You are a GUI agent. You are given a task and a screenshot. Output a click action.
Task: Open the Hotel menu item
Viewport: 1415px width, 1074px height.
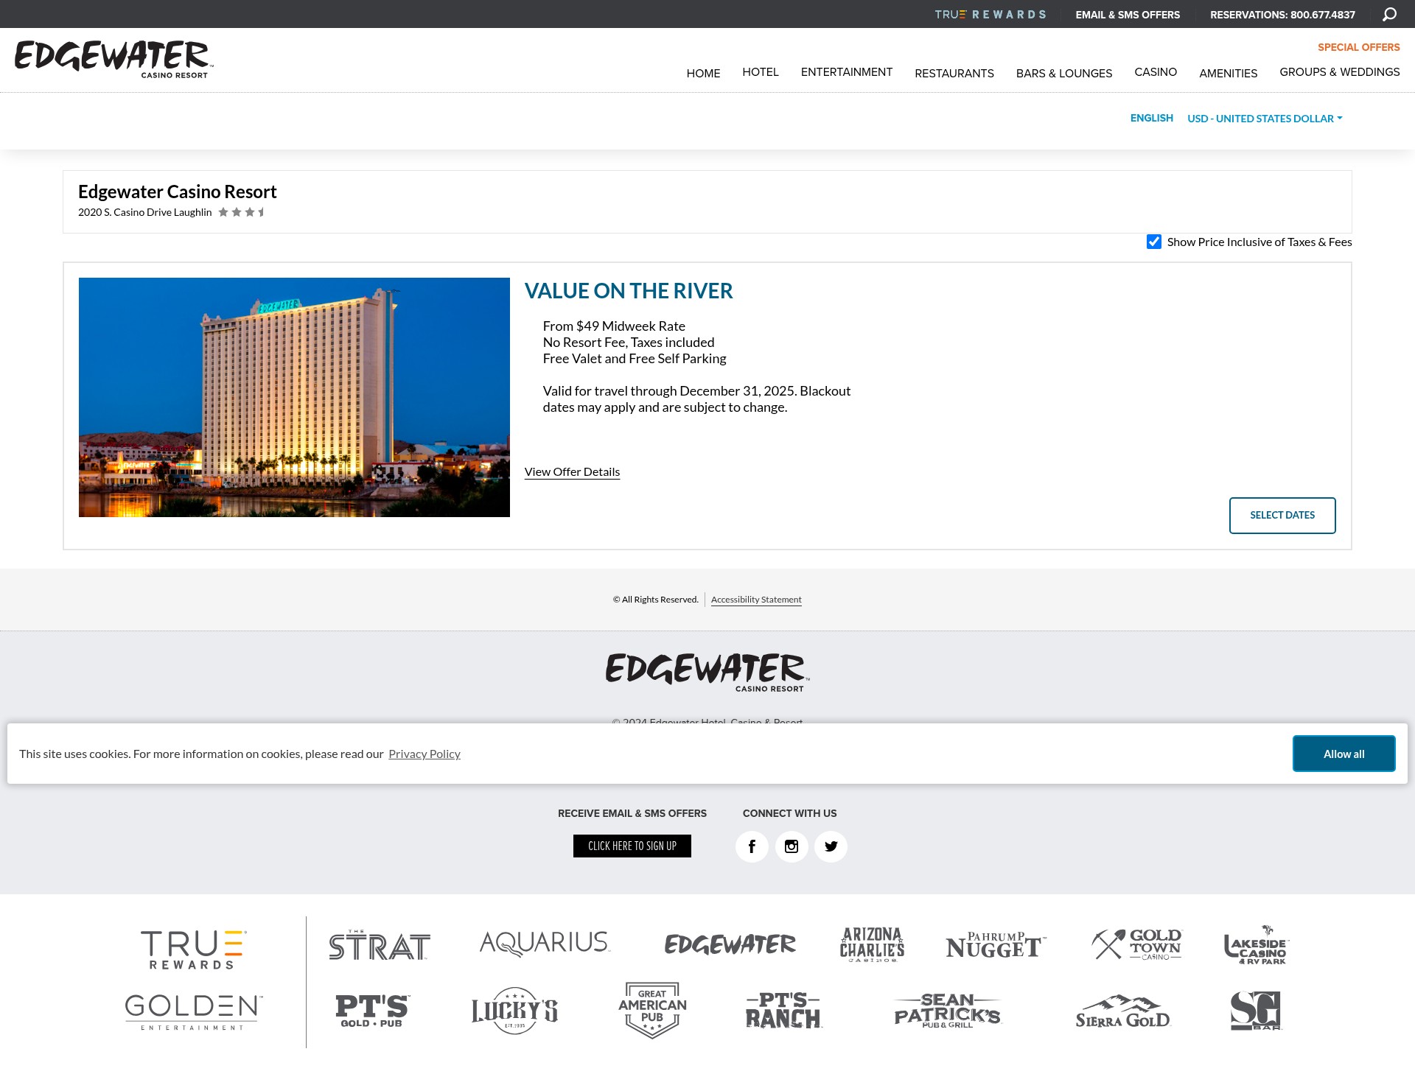click(x=761, y=71)
